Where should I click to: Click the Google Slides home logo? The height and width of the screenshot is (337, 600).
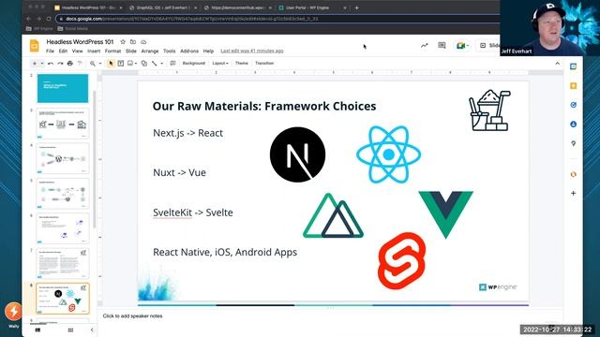coord(34,46)
